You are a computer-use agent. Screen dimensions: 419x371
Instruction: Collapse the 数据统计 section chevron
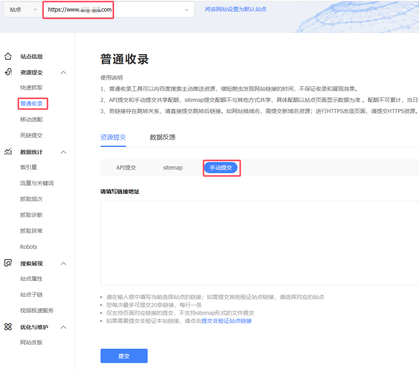(x=63, y=152)
